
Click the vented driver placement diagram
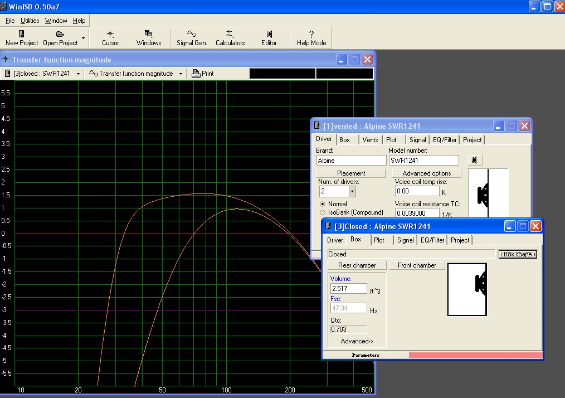[488, 193]
